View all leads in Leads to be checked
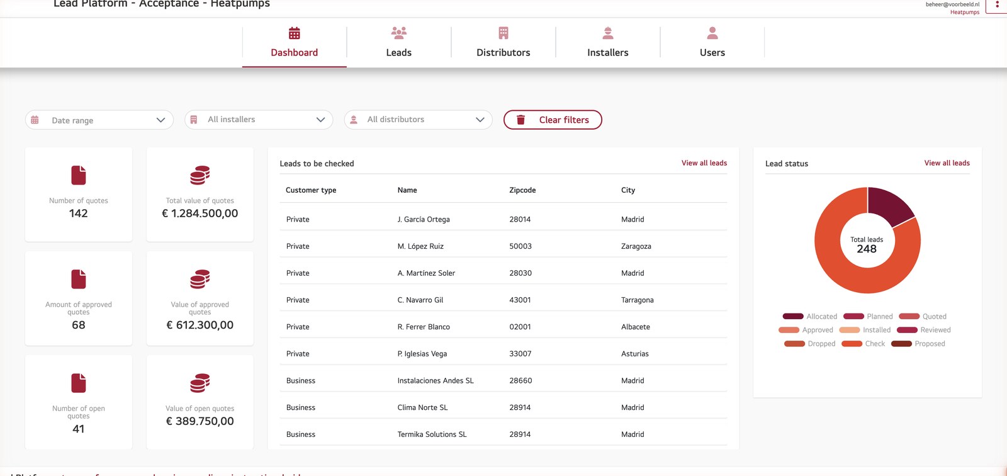The image size is (1007, 476). tap(704, 163)
